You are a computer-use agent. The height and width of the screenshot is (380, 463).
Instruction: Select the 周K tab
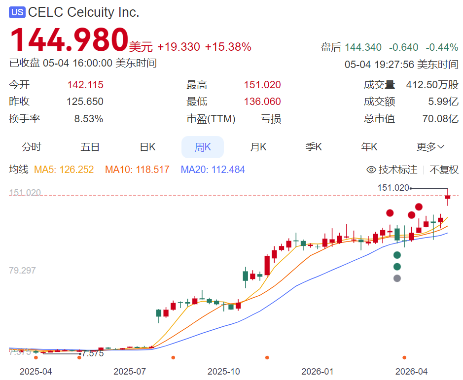(x=203, y=147)
